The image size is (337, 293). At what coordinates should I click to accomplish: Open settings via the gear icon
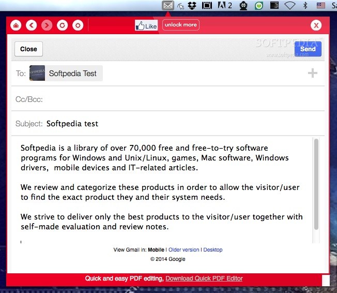[x=78, y=25]
